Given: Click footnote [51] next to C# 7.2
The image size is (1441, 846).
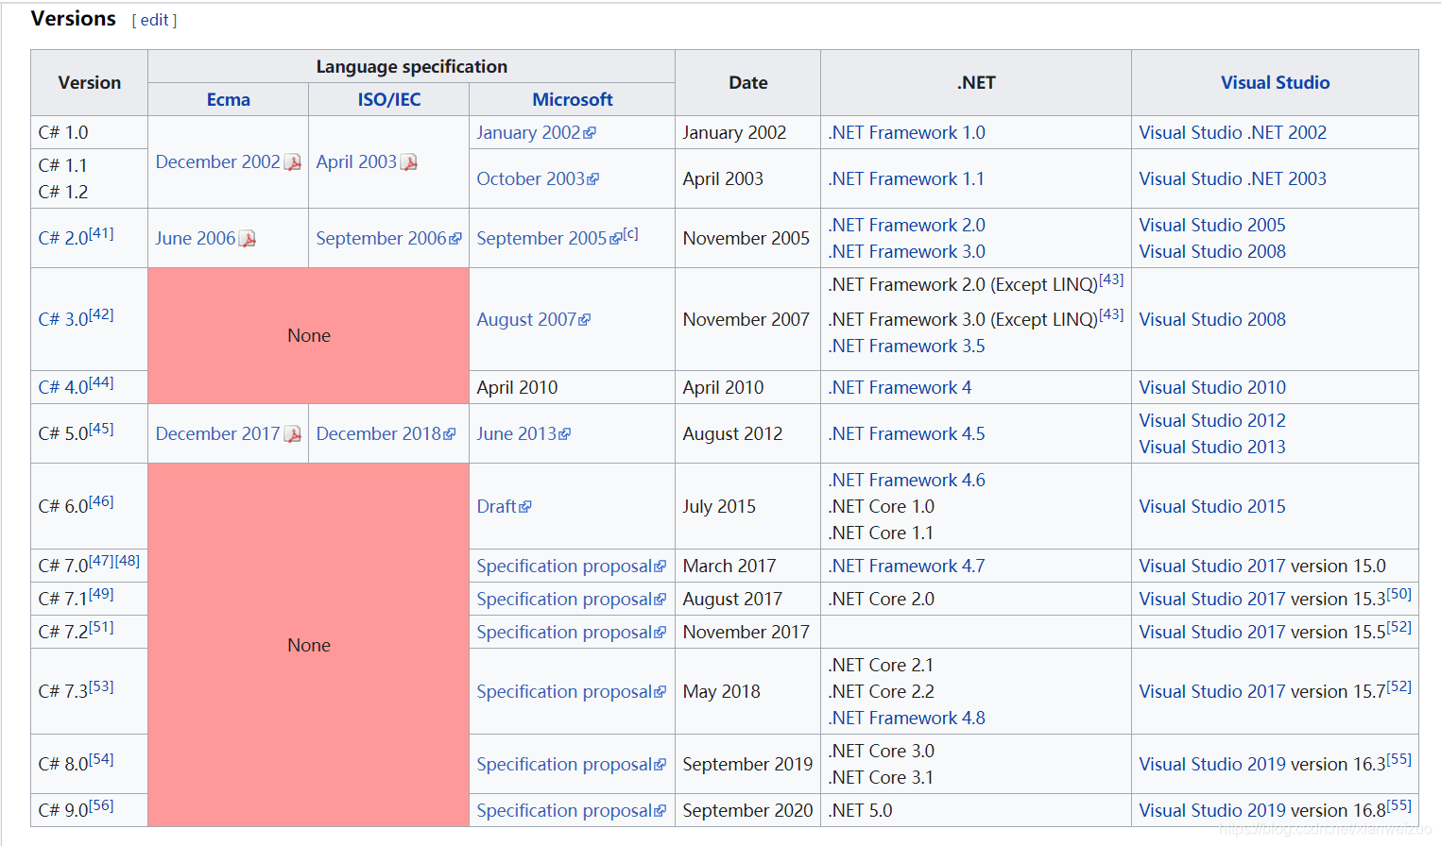Looking at the screenshot, I should [x=101, y=627].
